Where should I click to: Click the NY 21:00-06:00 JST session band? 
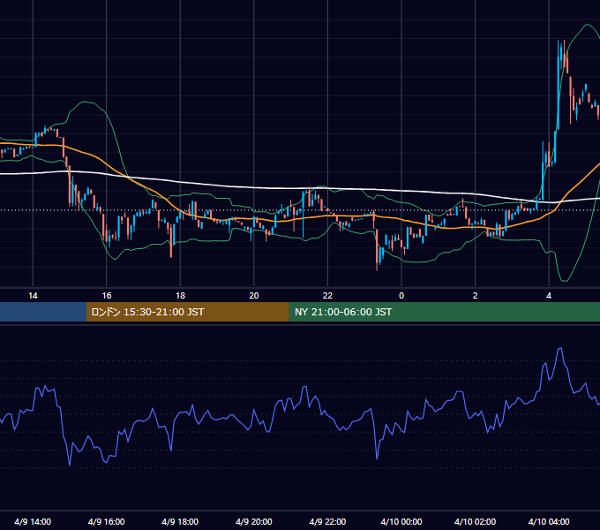click(444, 312)
